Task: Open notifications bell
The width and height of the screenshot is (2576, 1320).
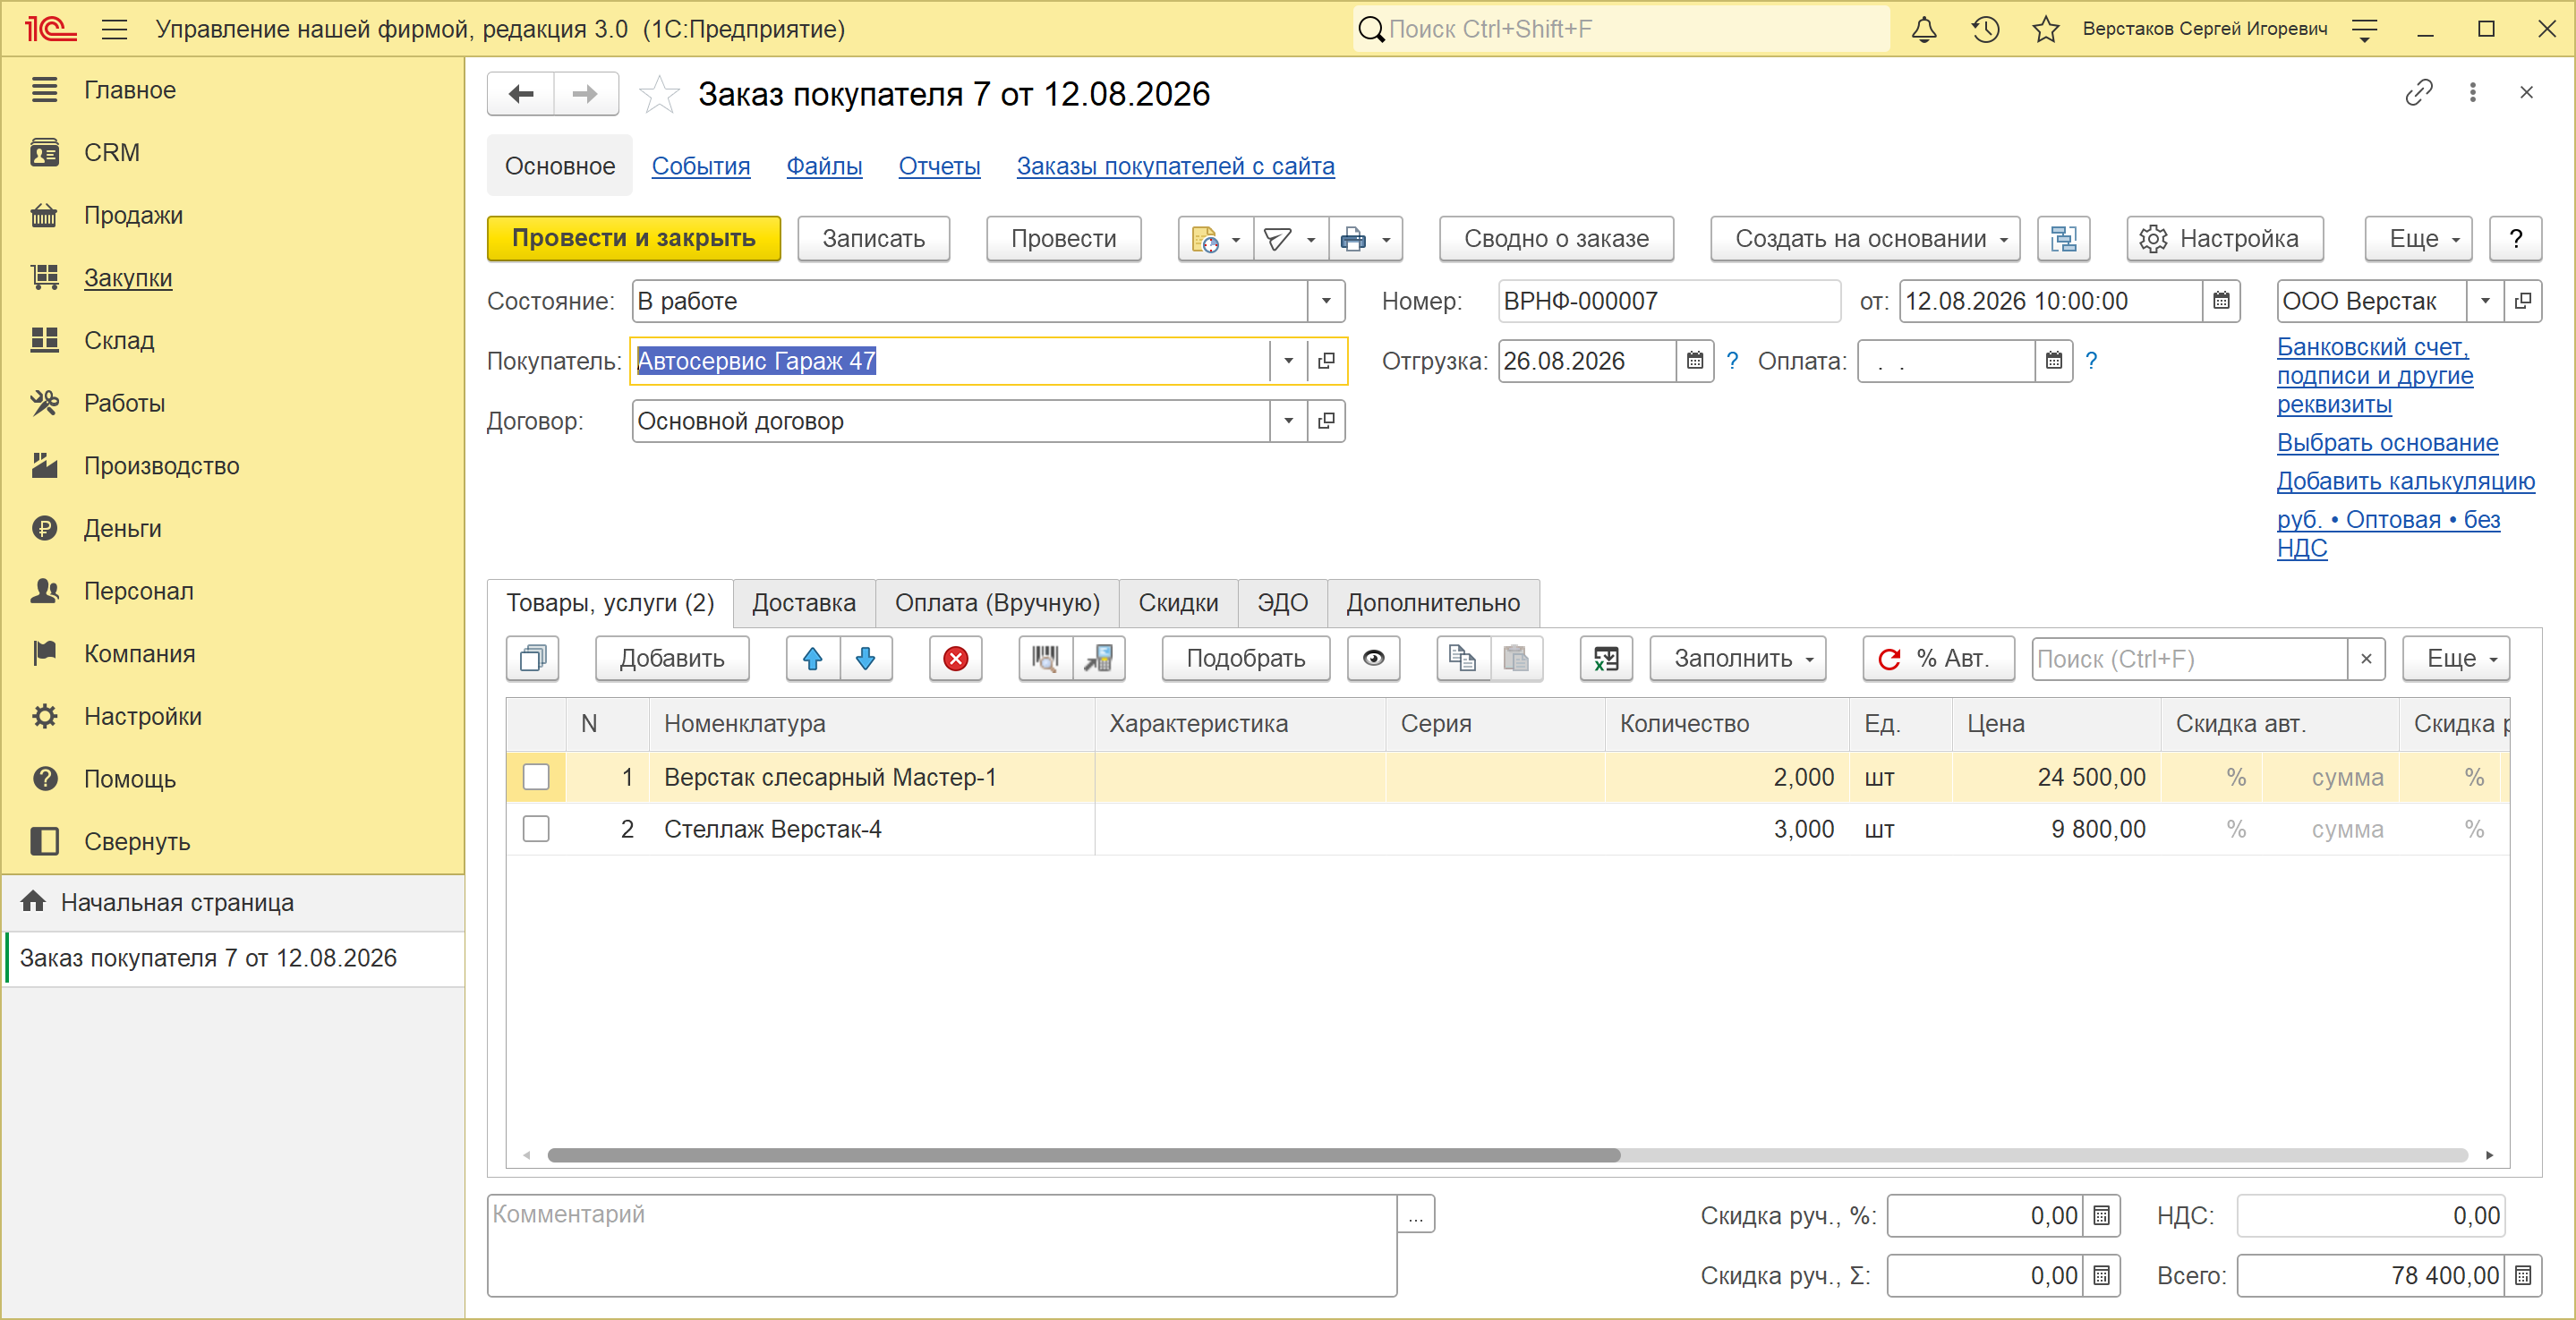Action: 1924,29
